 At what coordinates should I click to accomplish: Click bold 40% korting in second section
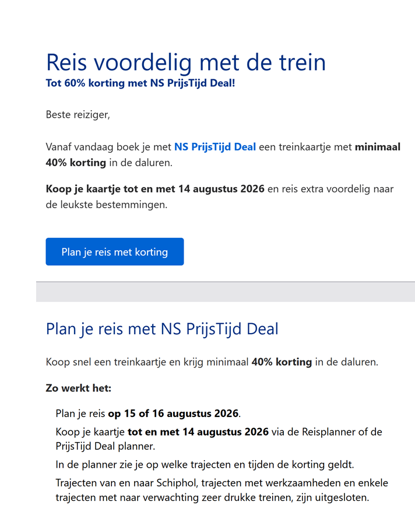(282, 362)
